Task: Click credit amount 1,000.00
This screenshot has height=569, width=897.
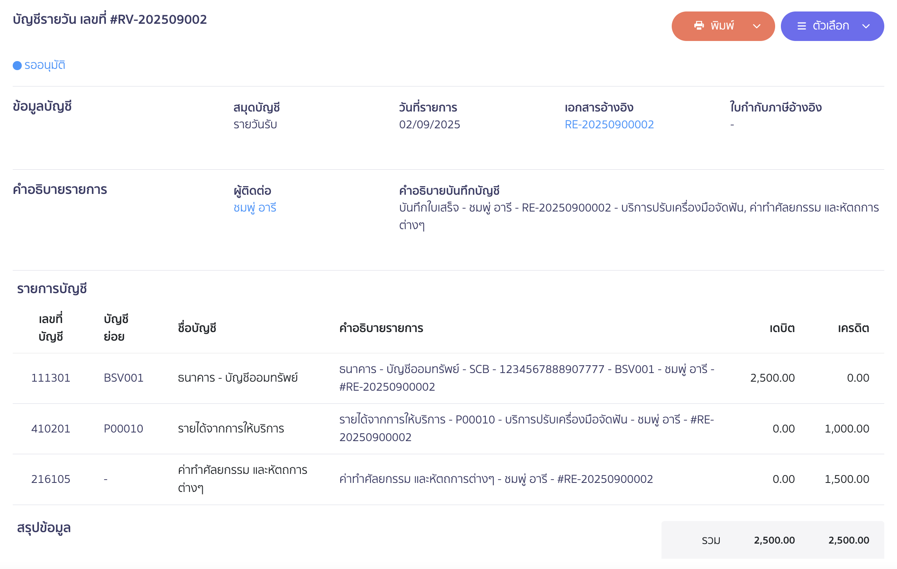Action: point(847,428)
